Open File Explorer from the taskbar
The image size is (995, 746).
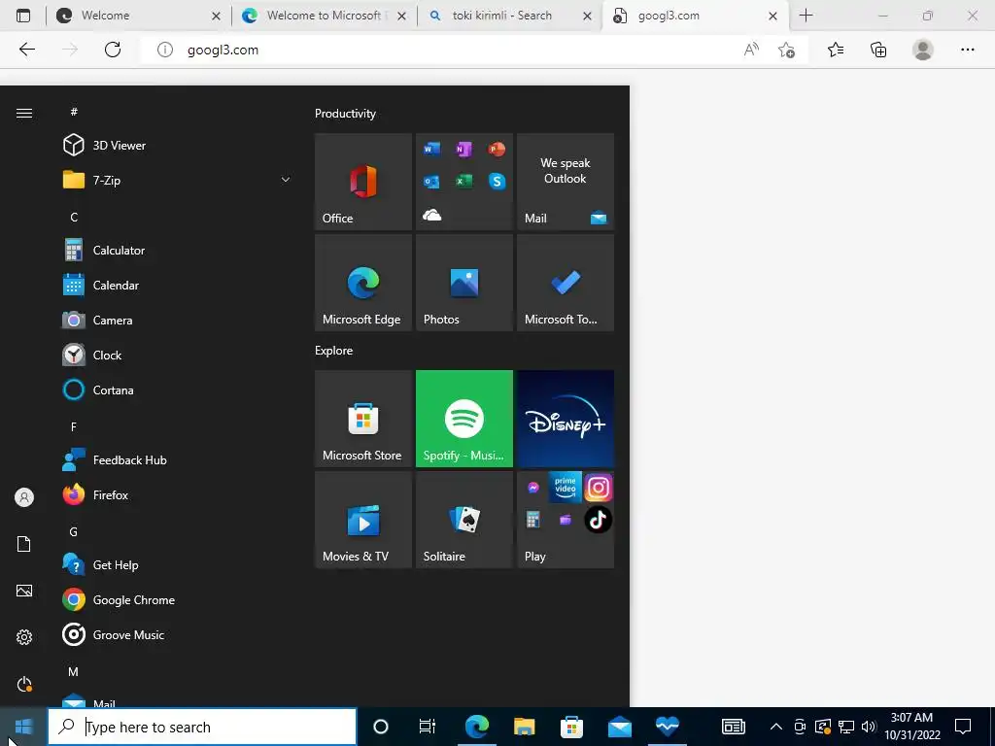pyautogui.click(x=524, y=727)
